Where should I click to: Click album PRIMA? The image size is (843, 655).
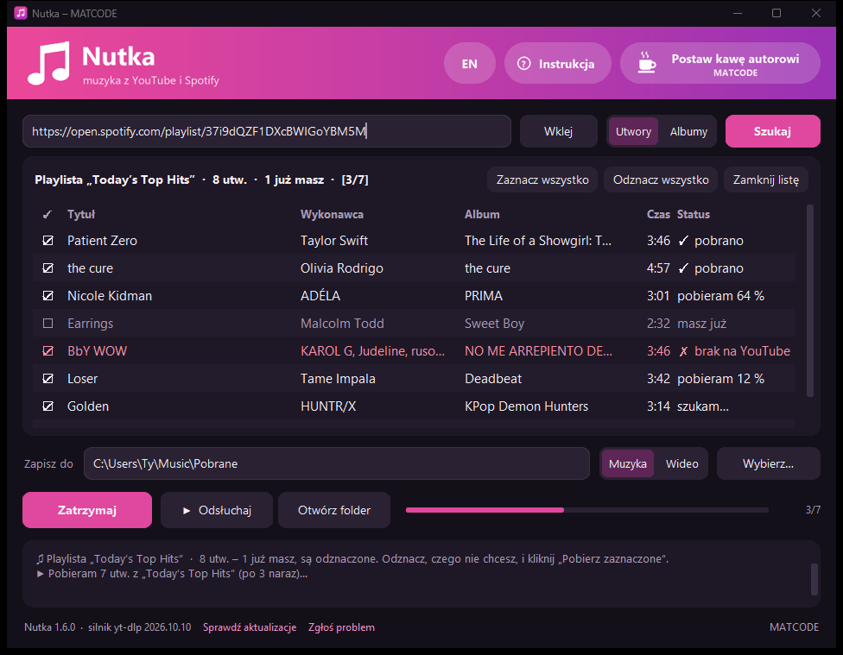coord(484,296)
